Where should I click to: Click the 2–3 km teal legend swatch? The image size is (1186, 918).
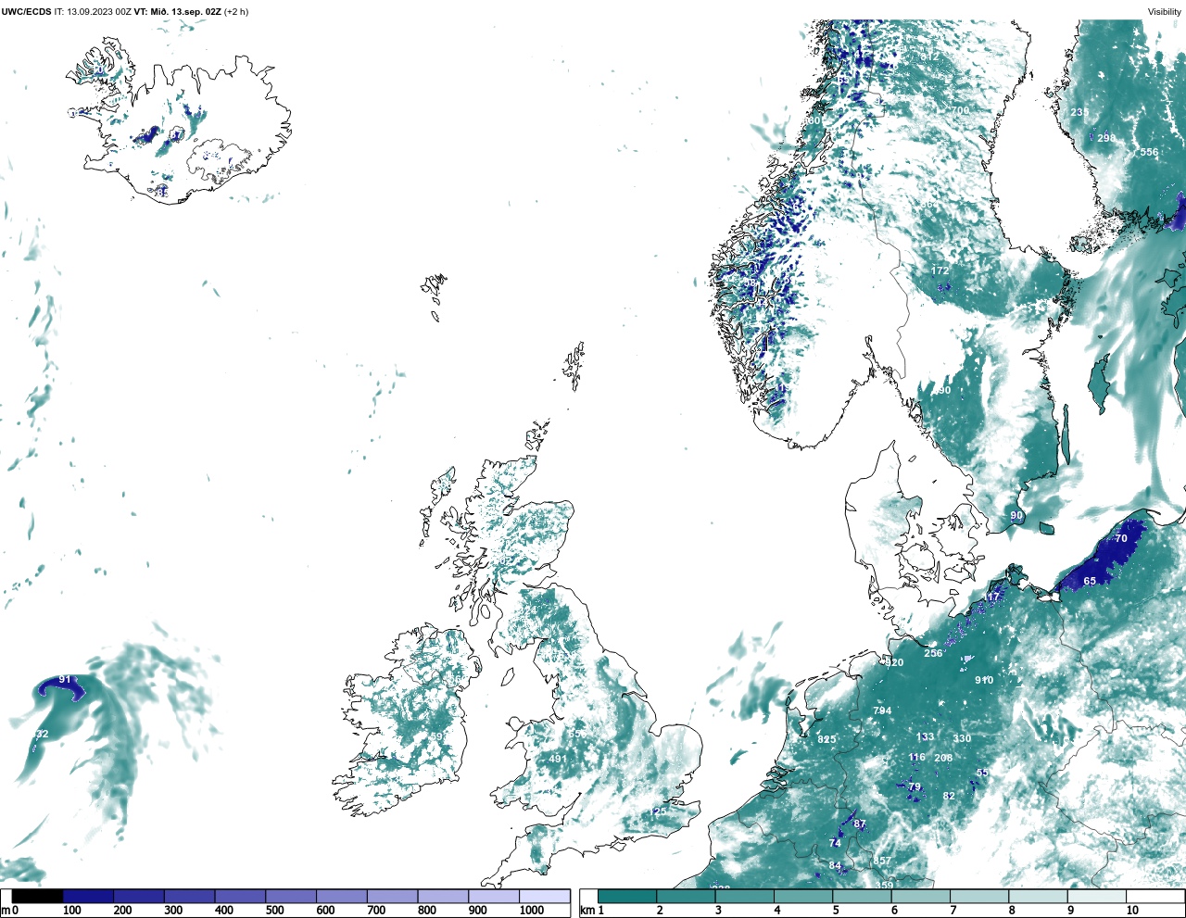(686, 897)
